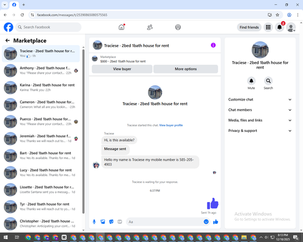Click the message with Traciese's mobile number
The image size is (303, 242).
150,162
